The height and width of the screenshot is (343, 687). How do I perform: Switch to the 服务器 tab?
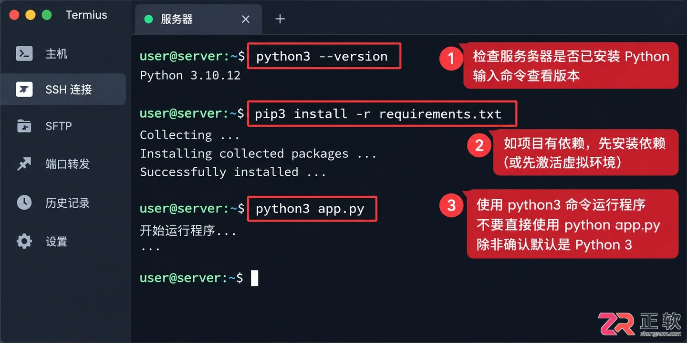point(198,19)
